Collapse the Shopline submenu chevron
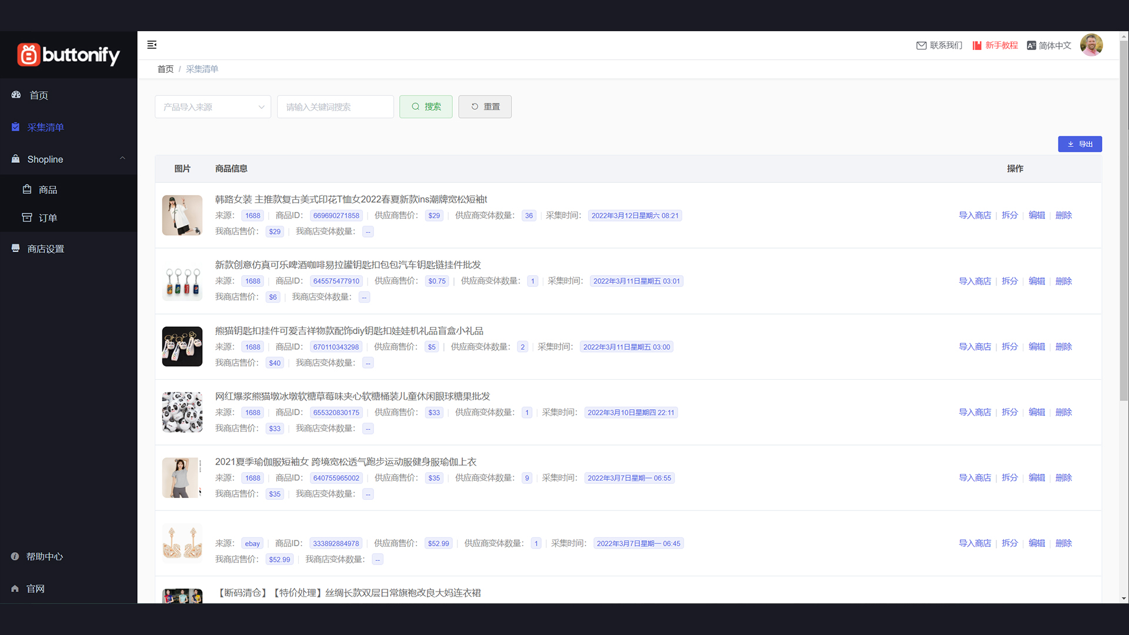 122,158
